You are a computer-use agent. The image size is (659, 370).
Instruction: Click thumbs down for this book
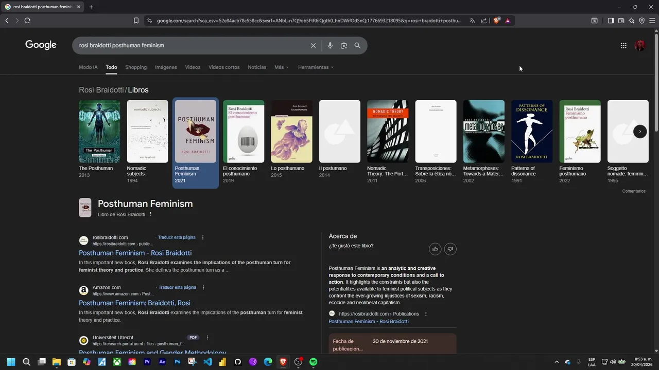point(450,249)
